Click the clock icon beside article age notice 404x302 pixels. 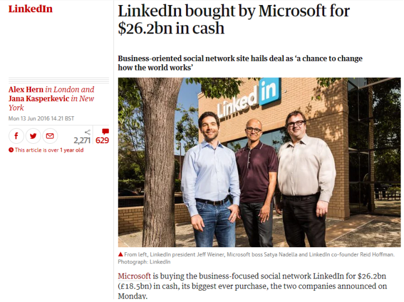[11, 150]
